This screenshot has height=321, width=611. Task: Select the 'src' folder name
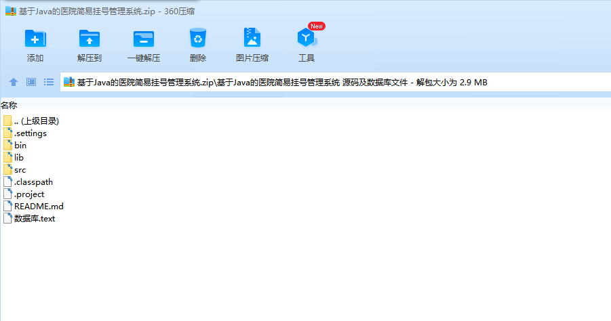click(x=20, y=170)
